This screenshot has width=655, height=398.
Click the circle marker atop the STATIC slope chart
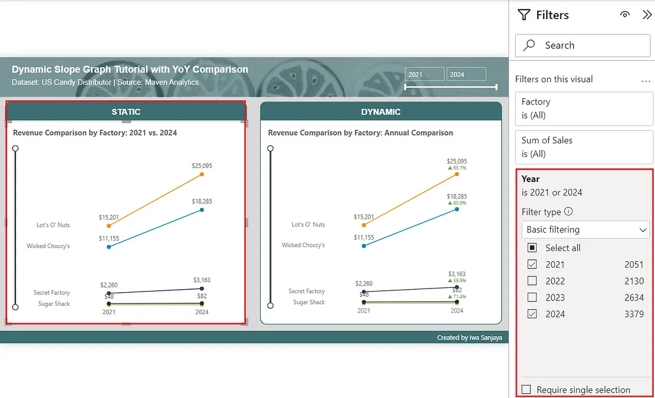click(15, 148)
